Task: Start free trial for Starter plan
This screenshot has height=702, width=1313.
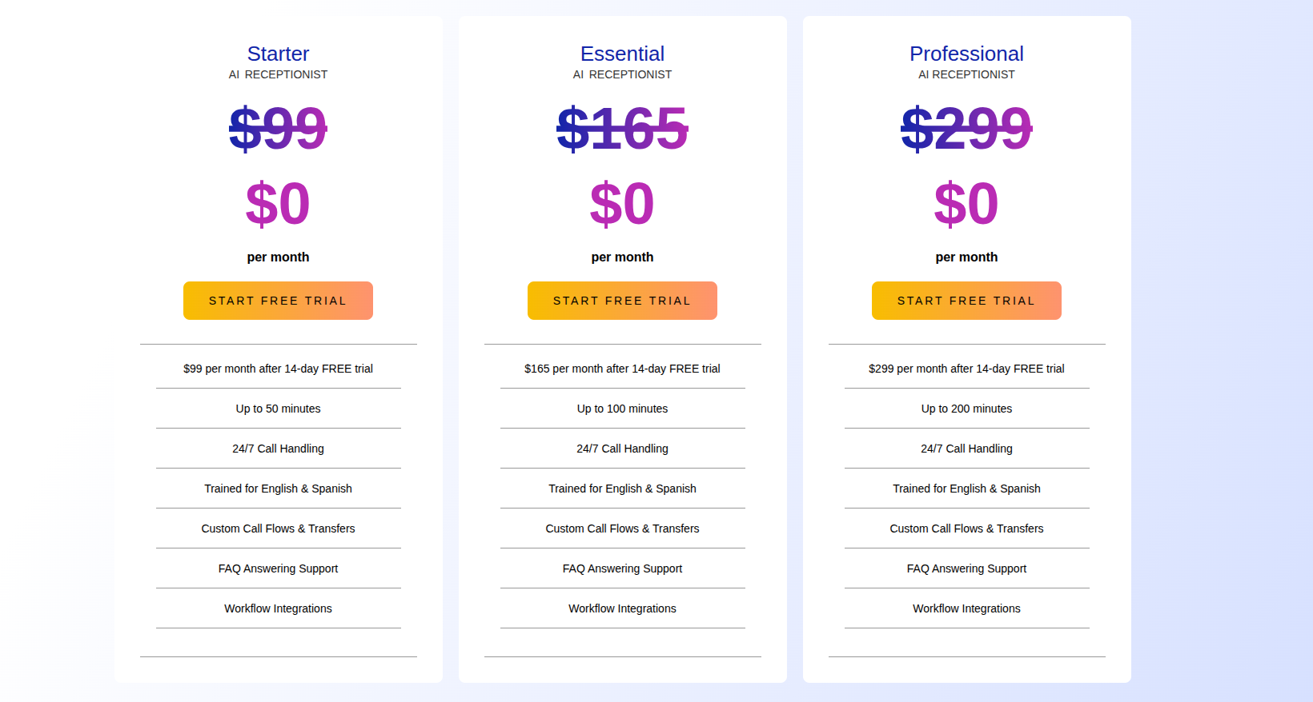Action: [278, 301]
